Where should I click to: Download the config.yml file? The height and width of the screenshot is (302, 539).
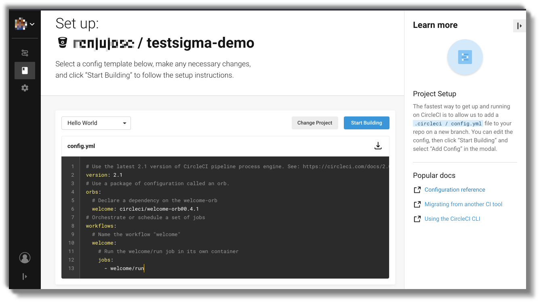(378, 146)
